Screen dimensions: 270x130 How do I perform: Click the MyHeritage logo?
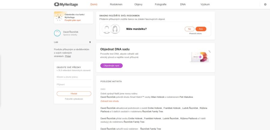66,4
